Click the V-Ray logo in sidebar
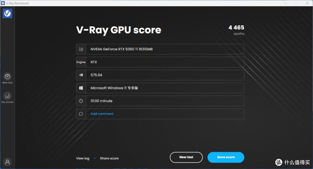 (x=7, y=13)
